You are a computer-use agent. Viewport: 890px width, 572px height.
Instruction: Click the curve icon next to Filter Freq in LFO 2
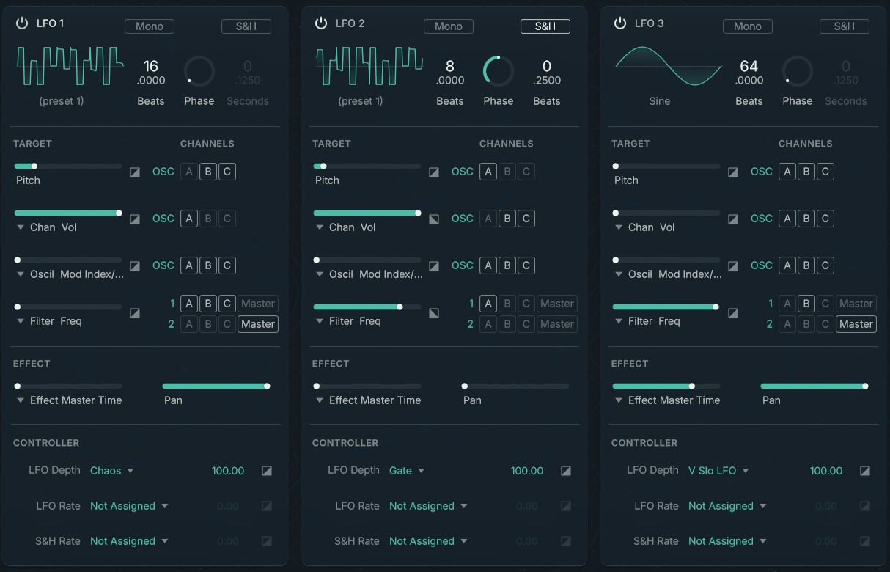tap(434, 313)
